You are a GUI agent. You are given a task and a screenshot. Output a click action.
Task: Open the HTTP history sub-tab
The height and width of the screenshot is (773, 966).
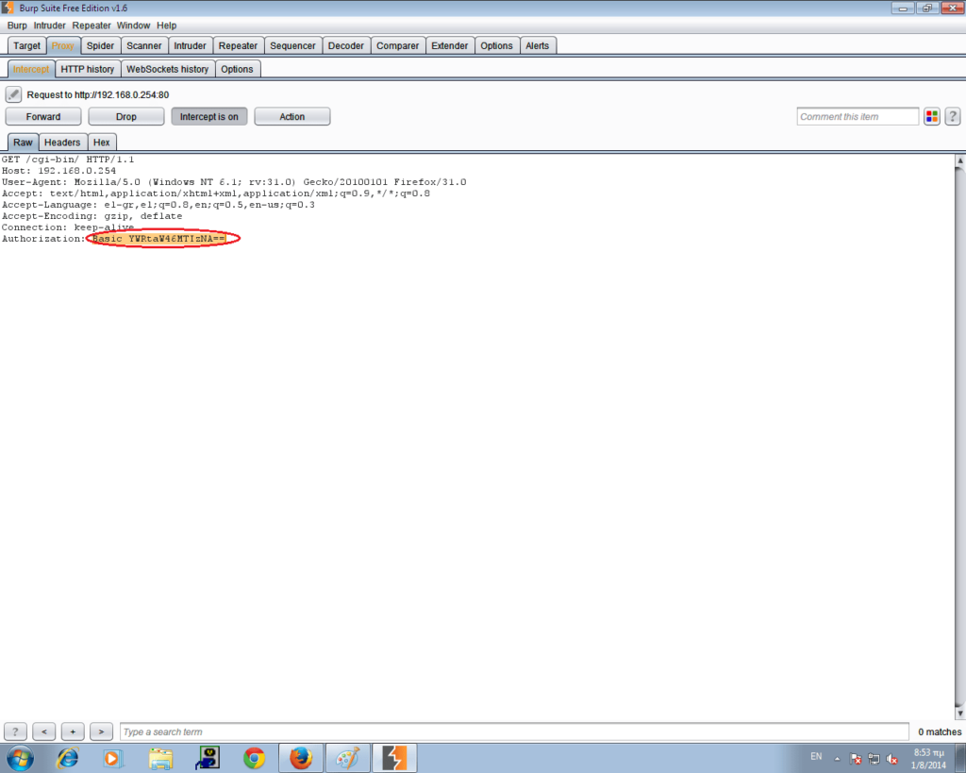pyautogui.click(x=88, y=69)
